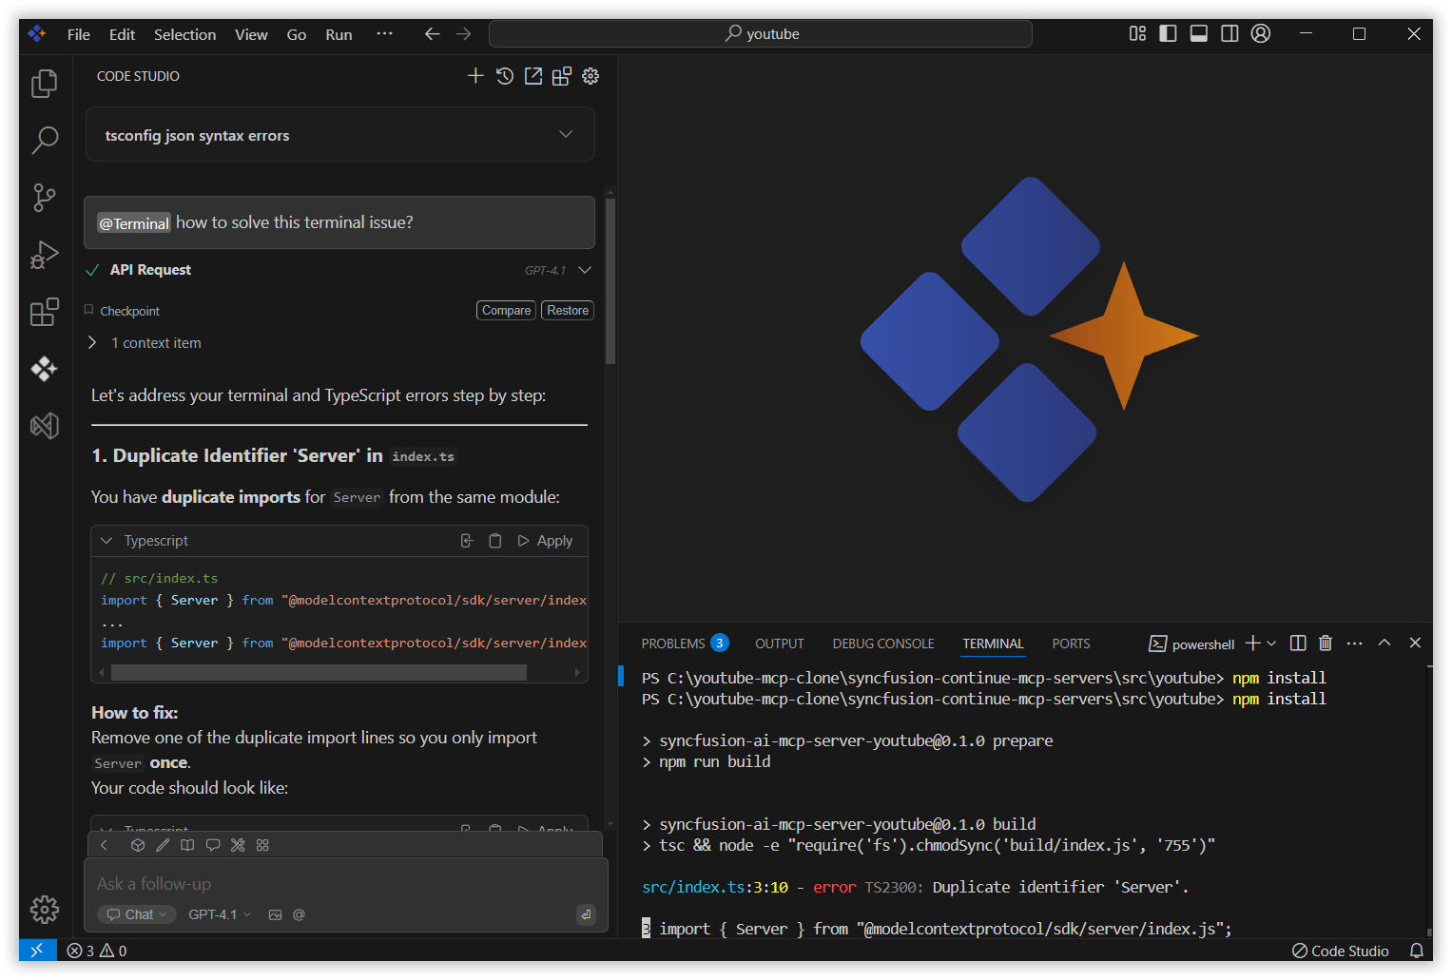Click the cube icon in chat toolbar
The height and width of the screenshot is (980, 1452).
point(138,845)
